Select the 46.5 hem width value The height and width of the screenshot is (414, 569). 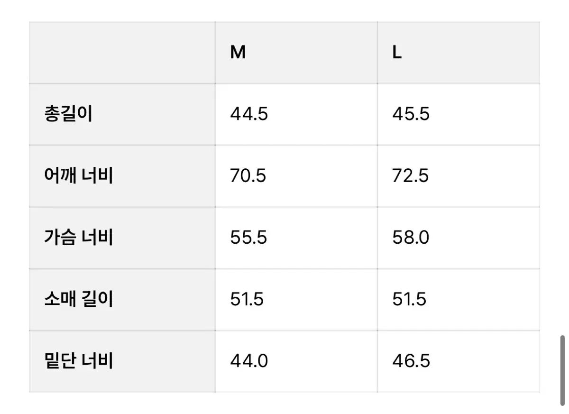(x=411, y=361)
